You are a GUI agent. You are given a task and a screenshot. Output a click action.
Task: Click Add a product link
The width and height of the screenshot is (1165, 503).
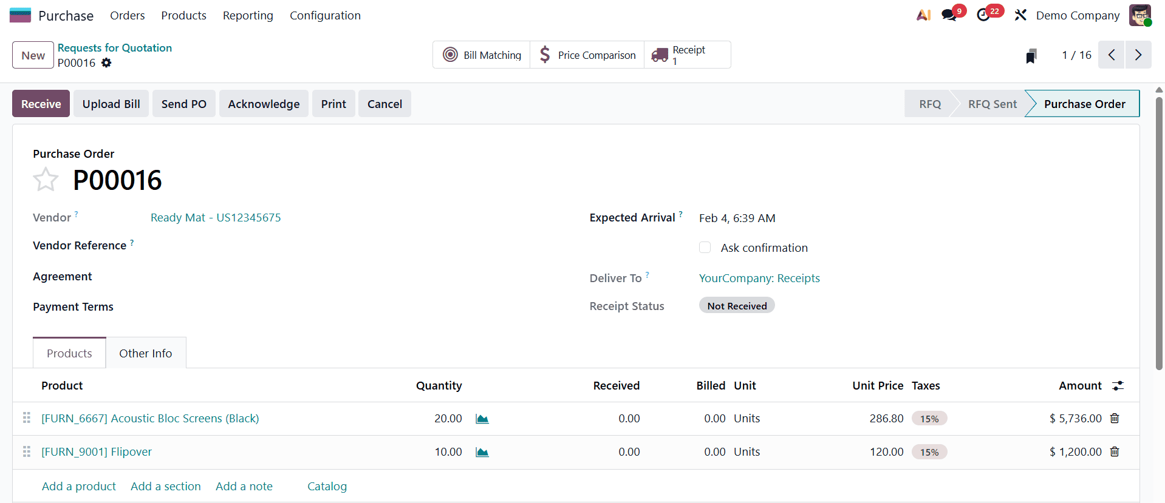pyautogui.click(x=79, y=486)
